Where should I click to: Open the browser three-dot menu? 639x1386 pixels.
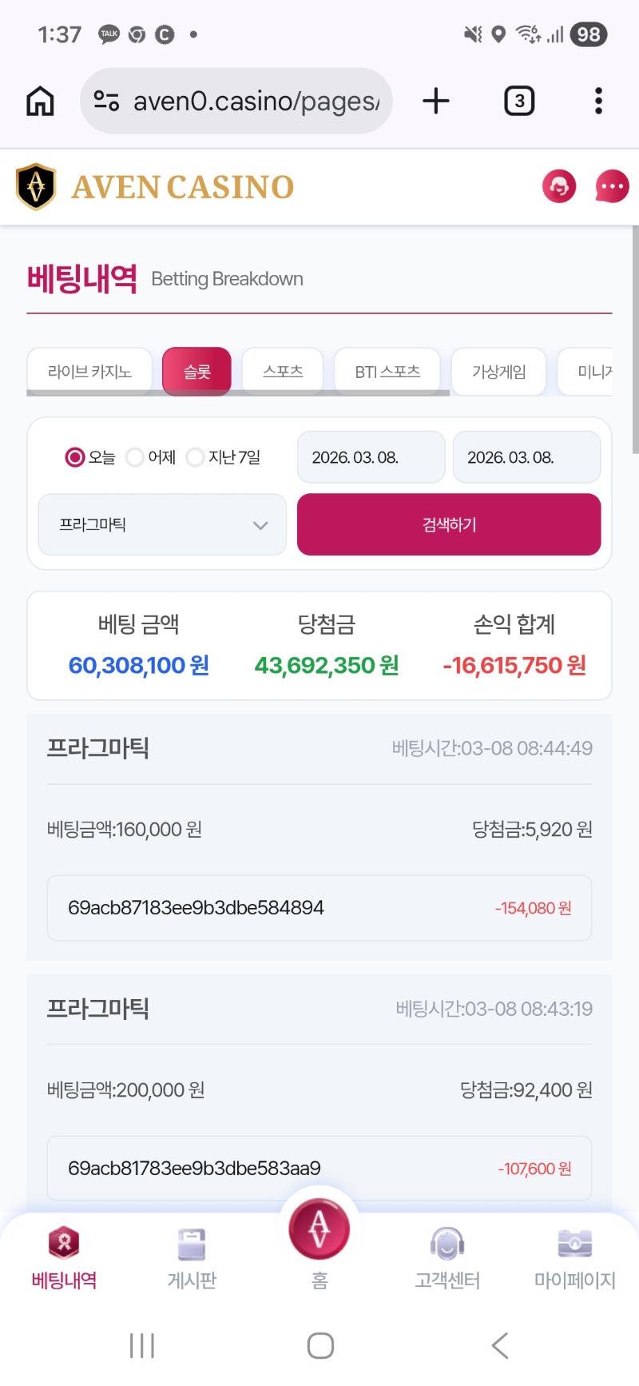point(598,102)
